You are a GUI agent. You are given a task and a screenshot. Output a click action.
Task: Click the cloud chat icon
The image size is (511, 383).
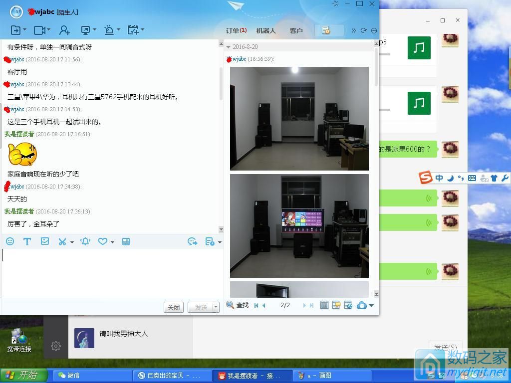pos(362,305)
